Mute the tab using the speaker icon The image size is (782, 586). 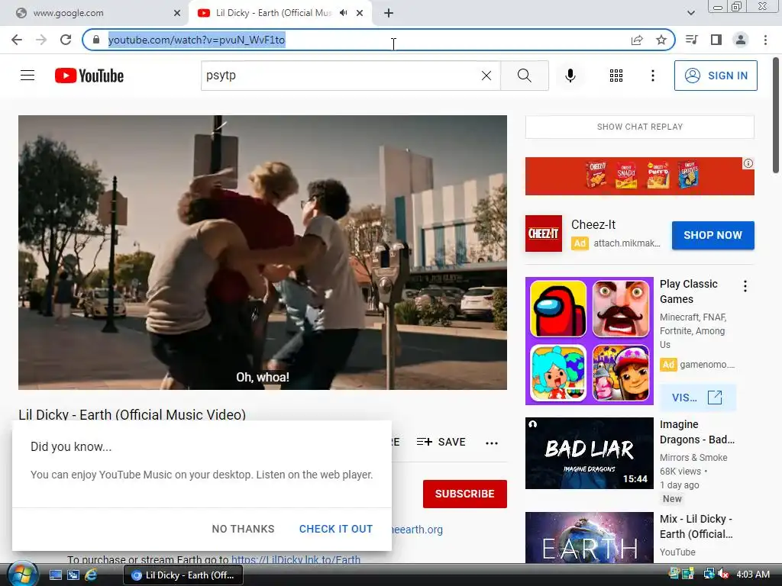click(343, 13)
